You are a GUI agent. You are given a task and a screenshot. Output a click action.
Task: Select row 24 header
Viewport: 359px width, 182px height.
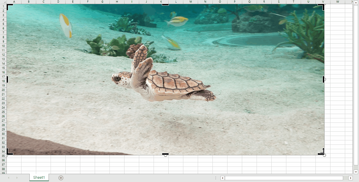[3, 107]
